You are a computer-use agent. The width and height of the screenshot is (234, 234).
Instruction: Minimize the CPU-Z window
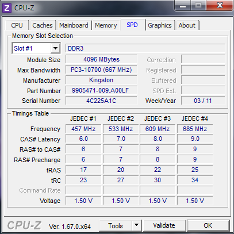pyautogui.click(x=183, y=6)
